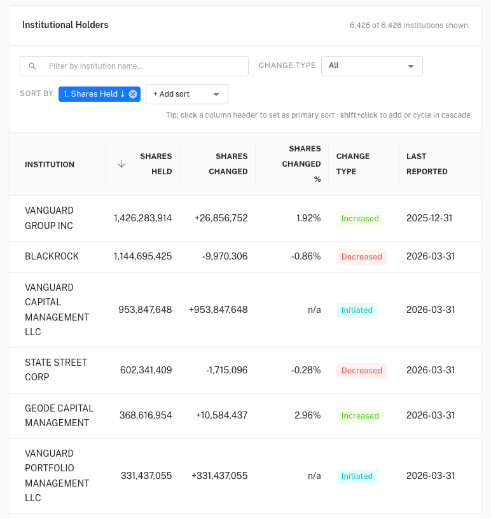Sort by the Shares Held column header
Image resolution: width=491 pixels, height=519 pixels.
point(156,164)
